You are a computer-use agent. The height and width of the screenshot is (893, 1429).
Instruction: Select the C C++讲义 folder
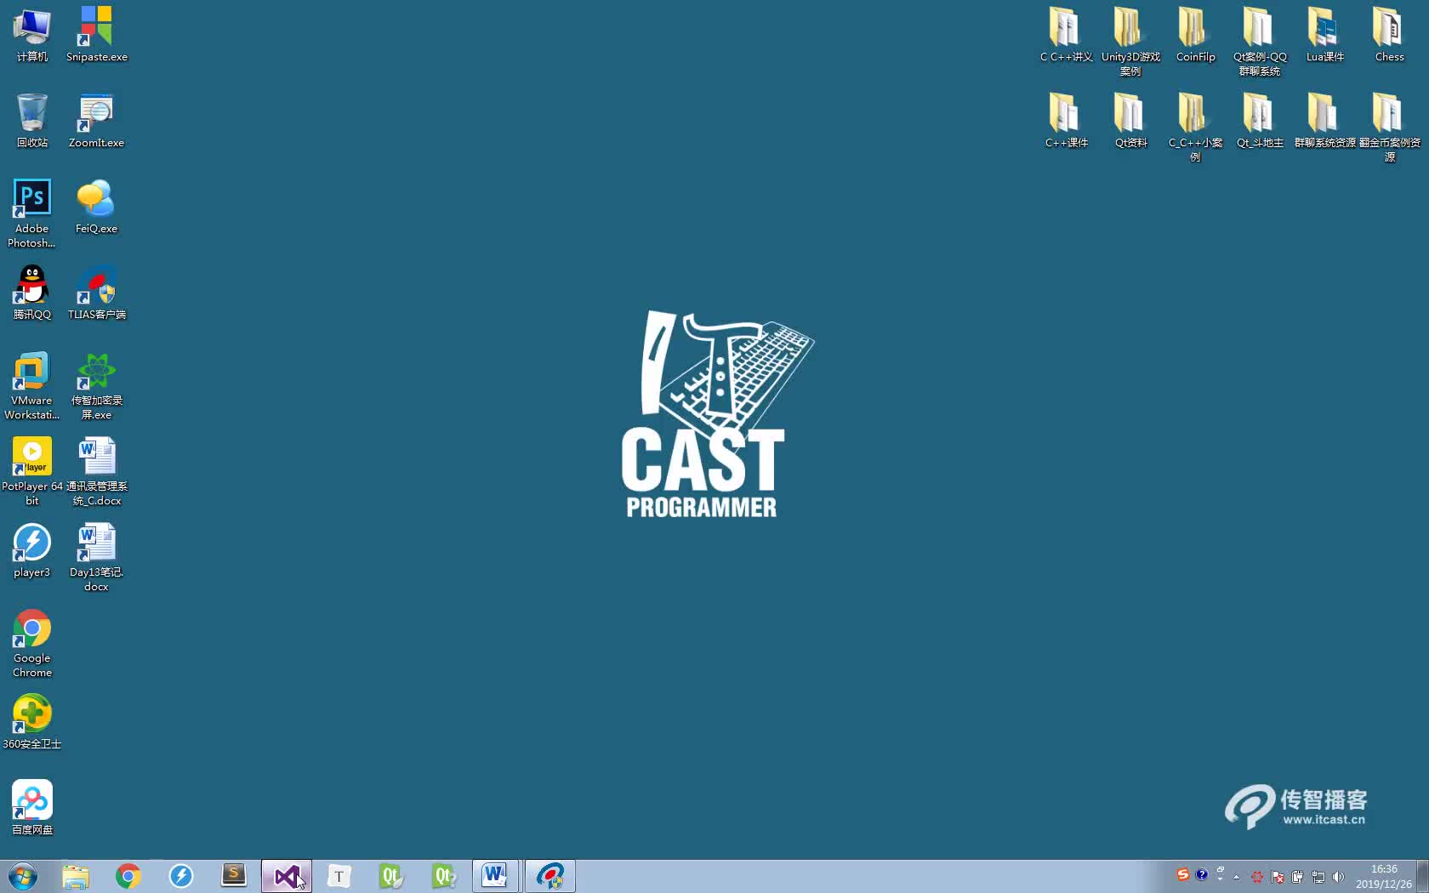[1066, 35]
